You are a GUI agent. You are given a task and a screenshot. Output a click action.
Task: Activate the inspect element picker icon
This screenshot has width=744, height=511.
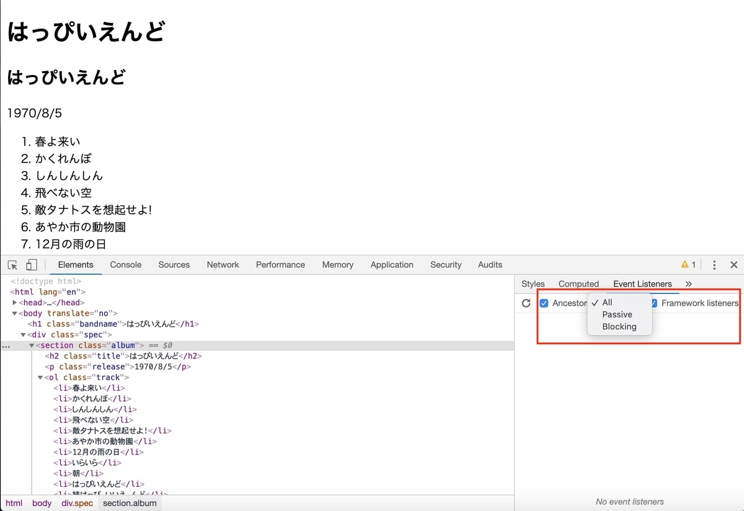pyautogui.click(x=13, y=265)
